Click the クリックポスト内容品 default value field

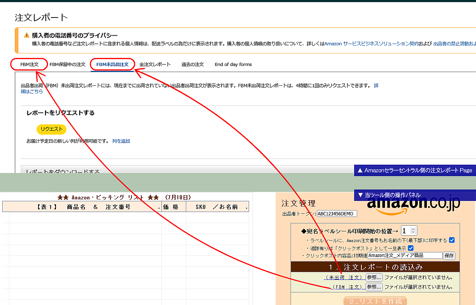click(405, 256)
